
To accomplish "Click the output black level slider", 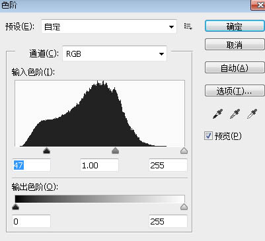I will pyautogui.click(x=15, y=207).
